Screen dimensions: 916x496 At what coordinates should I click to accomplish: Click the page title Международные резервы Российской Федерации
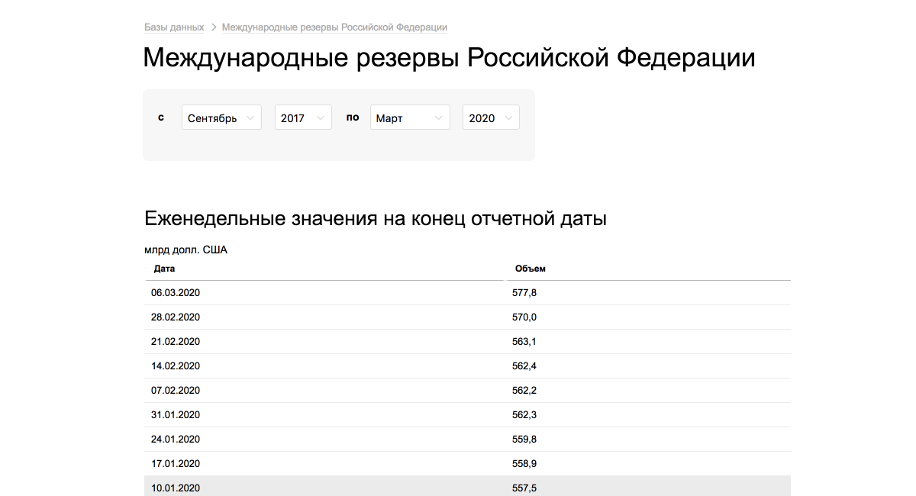pyautogui.click(x=448, y=57)
